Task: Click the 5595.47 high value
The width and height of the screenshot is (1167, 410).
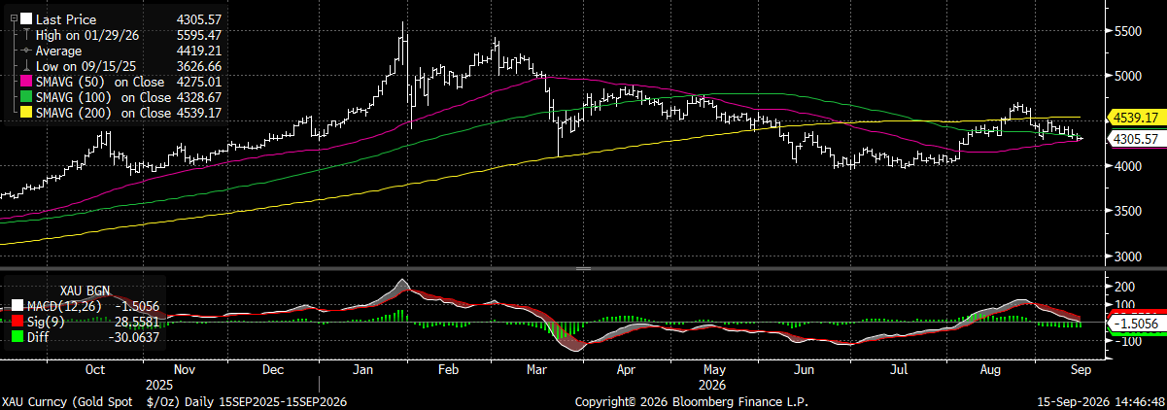Action: [x=198, y=34]
